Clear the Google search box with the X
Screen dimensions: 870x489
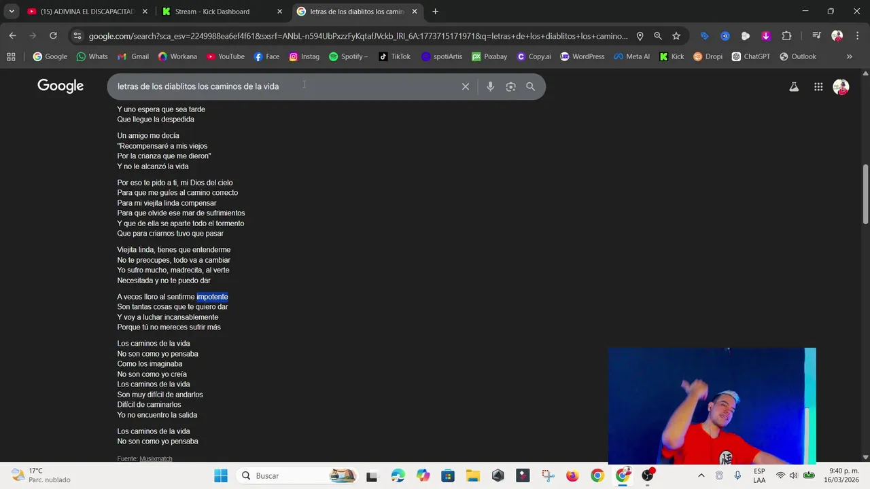pyautogui.click(x=466, y=86)
